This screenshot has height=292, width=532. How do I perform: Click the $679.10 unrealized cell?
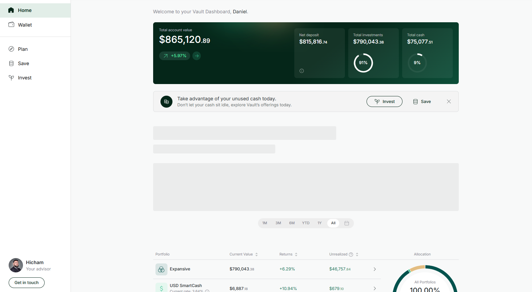(x=337, y=289)
